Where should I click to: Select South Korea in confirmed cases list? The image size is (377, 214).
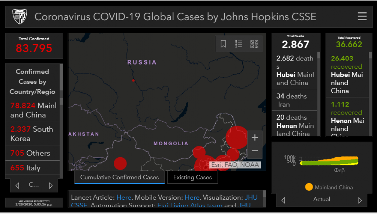(32, 134)
